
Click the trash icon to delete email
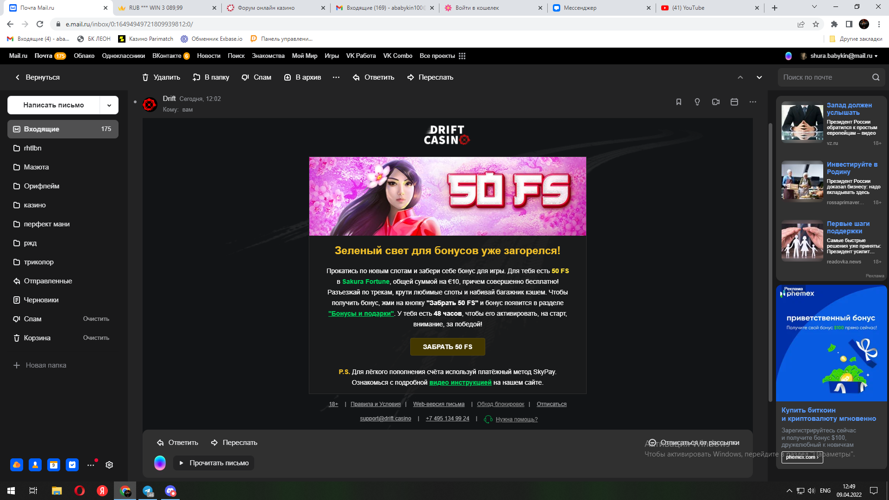(145, 77)
